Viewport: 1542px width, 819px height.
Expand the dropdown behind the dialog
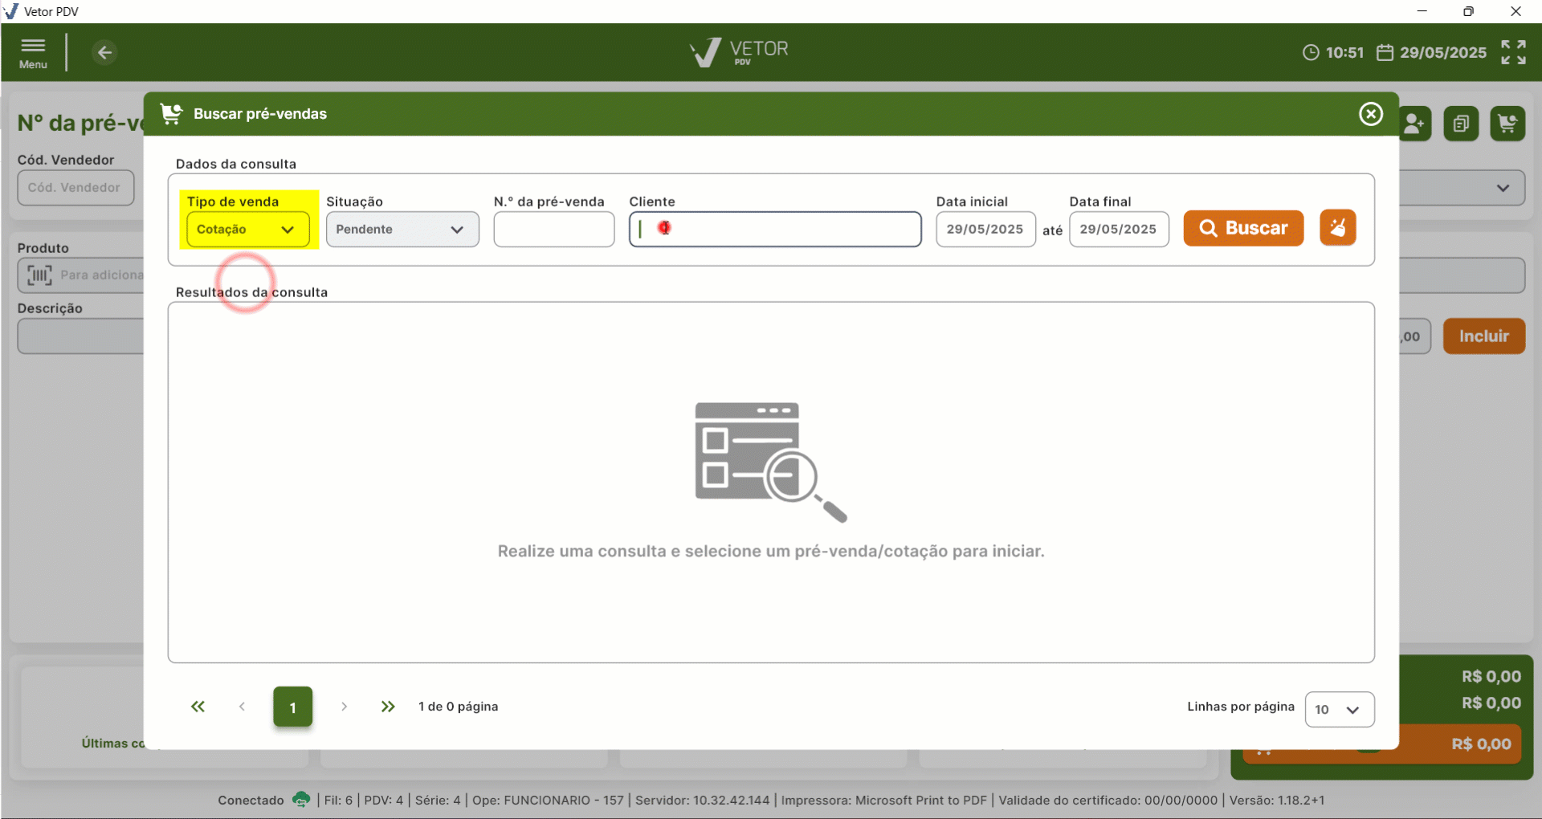(x=1503, y=188)
